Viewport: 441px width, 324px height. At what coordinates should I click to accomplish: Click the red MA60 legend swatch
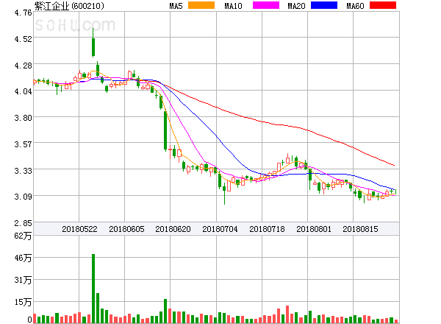click(383, 5)
